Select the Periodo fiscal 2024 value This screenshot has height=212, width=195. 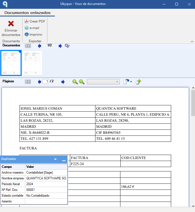pos(46,184)
